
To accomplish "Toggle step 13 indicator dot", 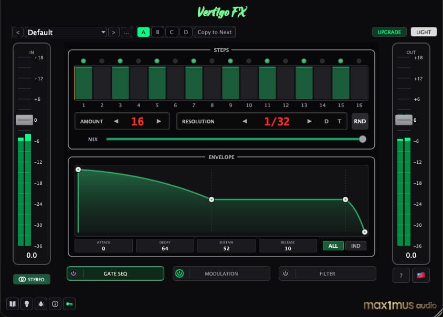I will click(304, 61).
